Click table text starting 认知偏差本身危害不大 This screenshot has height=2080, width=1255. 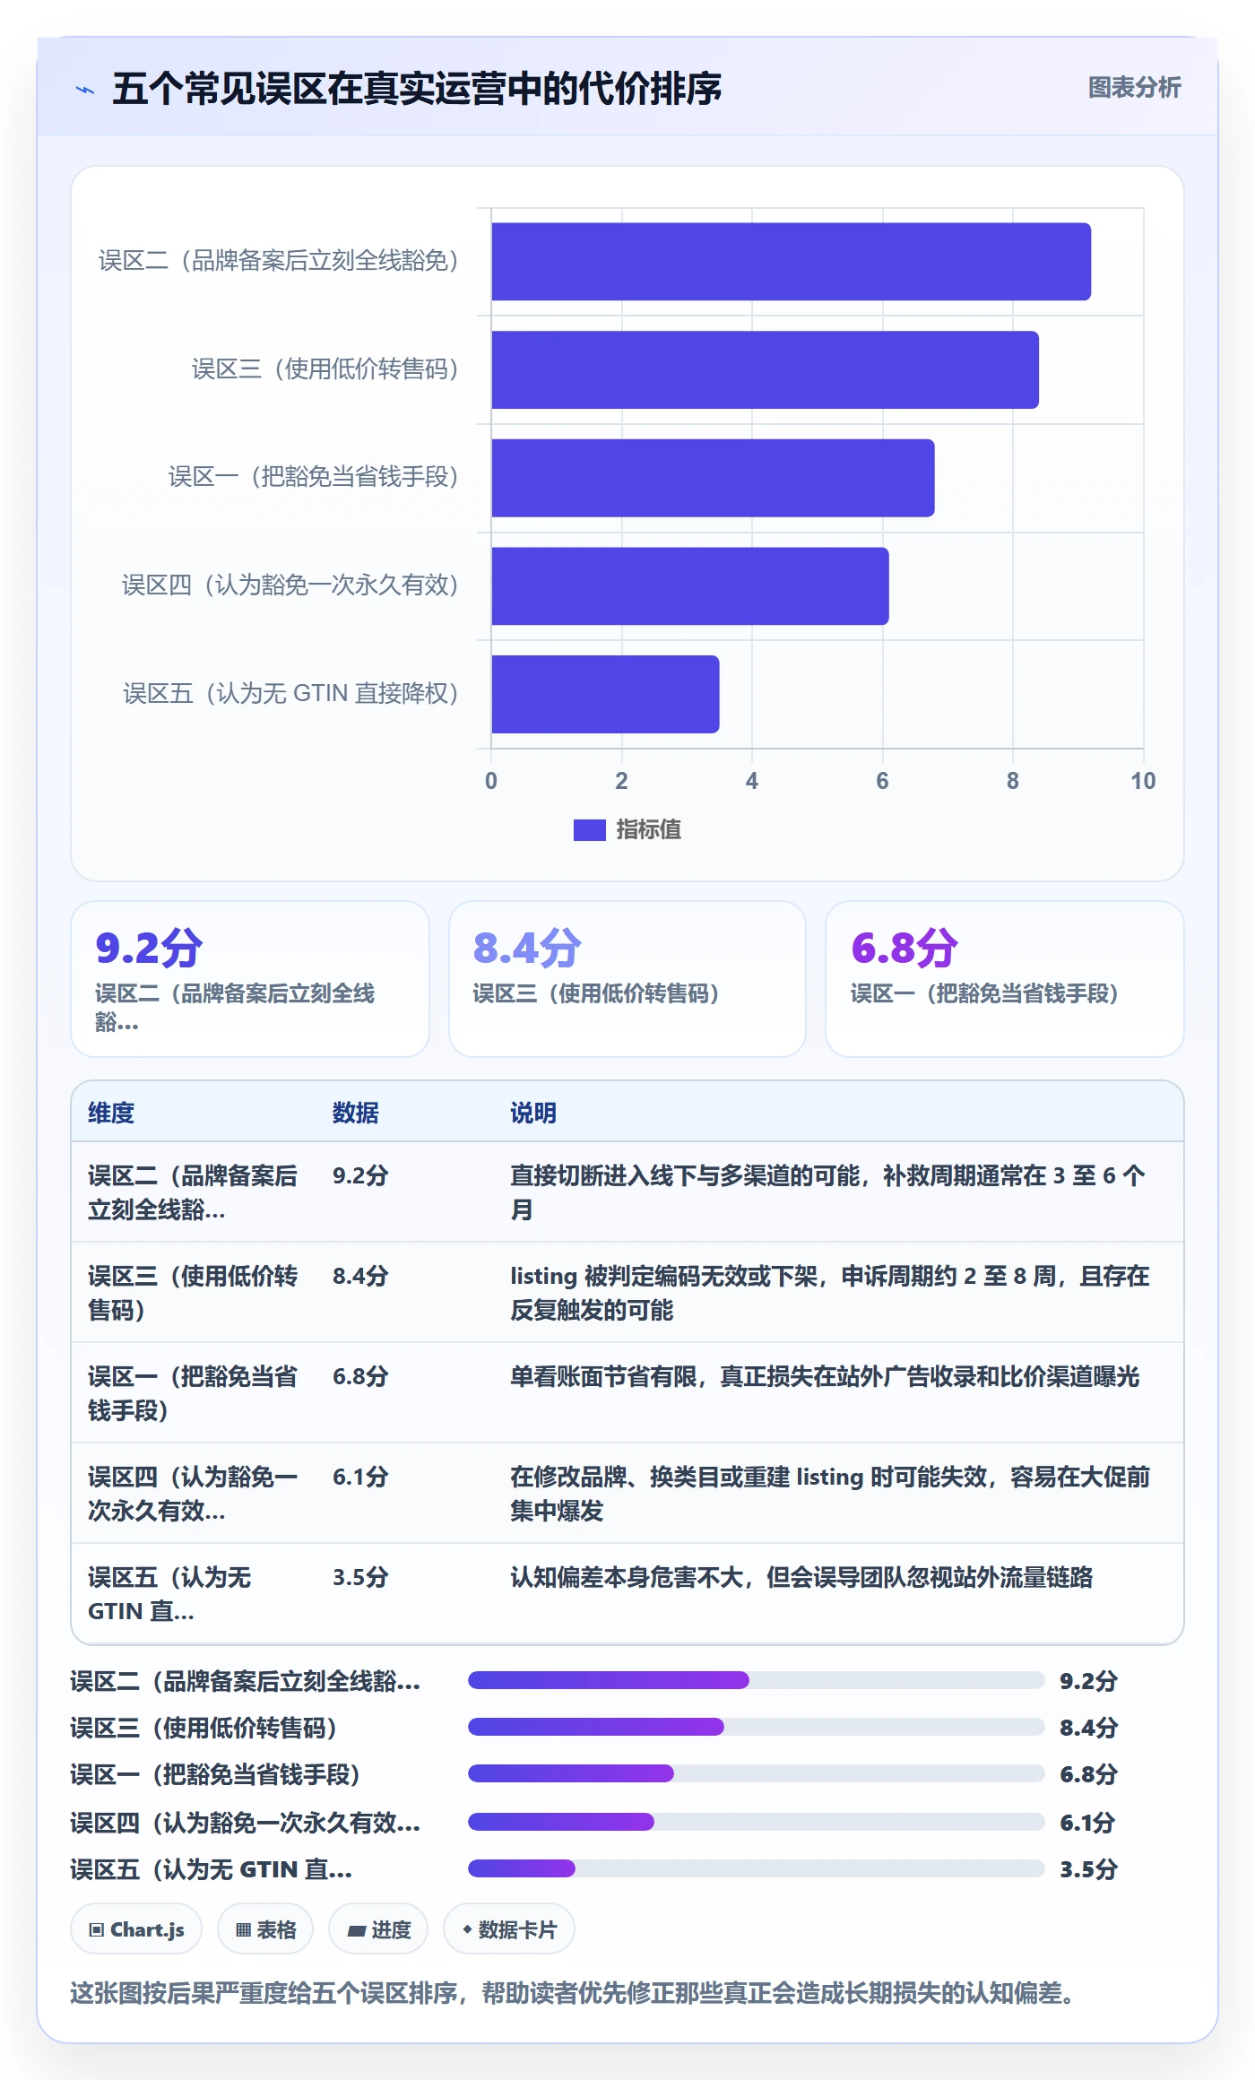(x=801, y=1577)
